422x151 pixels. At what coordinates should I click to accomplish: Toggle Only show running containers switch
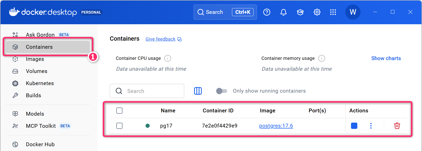(x=221, y=91)
